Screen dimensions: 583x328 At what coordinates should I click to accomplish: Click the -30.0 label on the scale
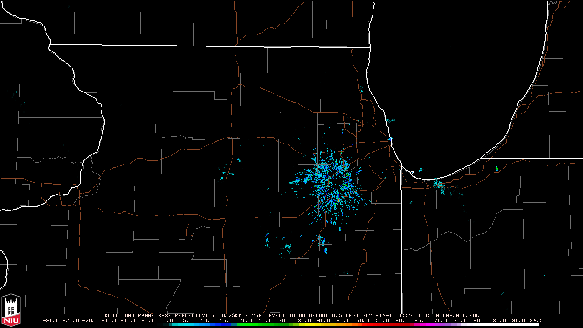pyautogui.click(x=51, y=321)
